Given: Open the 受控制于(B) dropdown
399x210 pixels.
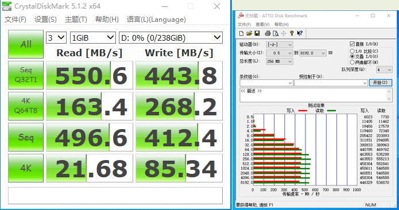Looking at the screenshot, I should click(x=331, y=83).
